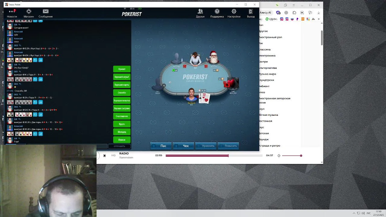The height and width of the screenshot is (217, 386).
Task: Open the gift icon beside your avatar
Action: coord(185,97)
